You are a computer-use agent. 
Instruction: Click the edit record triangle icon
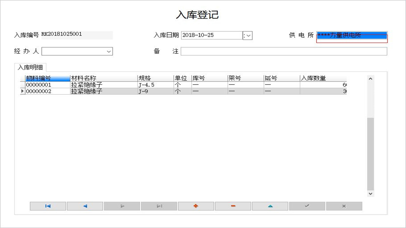[x=270, y=206]
